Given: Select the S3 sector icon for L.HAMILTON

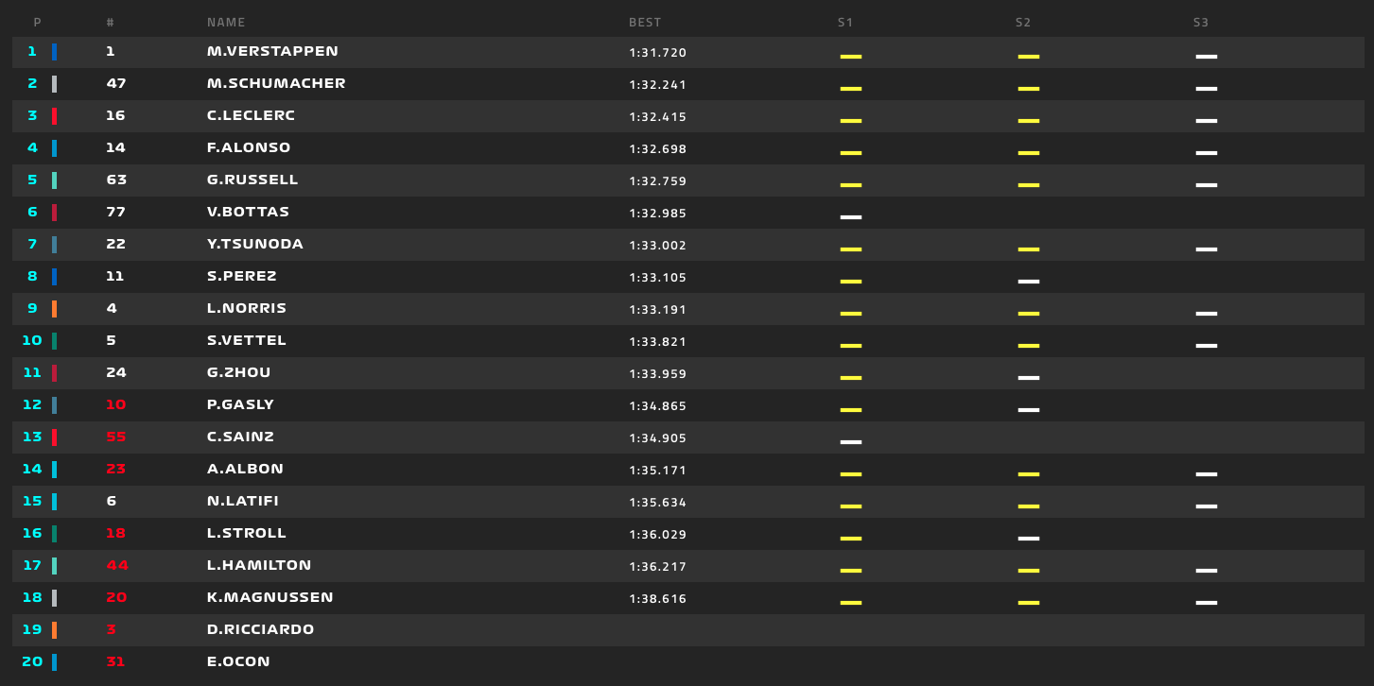Looking at the screenshot, I should point(1206,572).
